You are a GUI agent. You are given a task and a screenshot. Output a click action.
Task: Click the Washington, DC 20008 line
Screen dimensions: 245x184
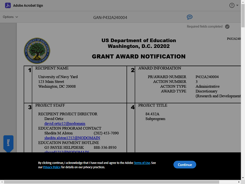coord(57,87)
